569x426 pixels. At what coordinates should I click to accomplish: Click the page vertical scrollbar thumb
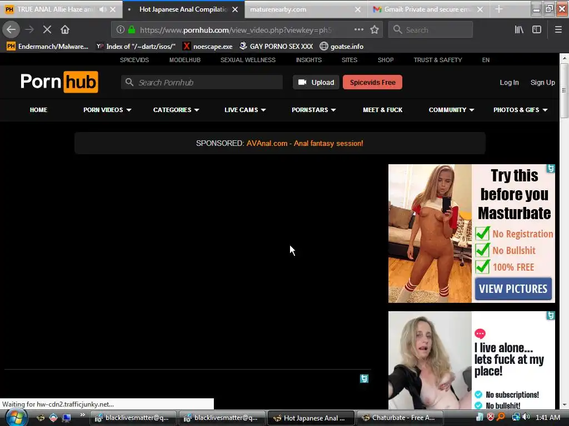click(x=564, y=90)
